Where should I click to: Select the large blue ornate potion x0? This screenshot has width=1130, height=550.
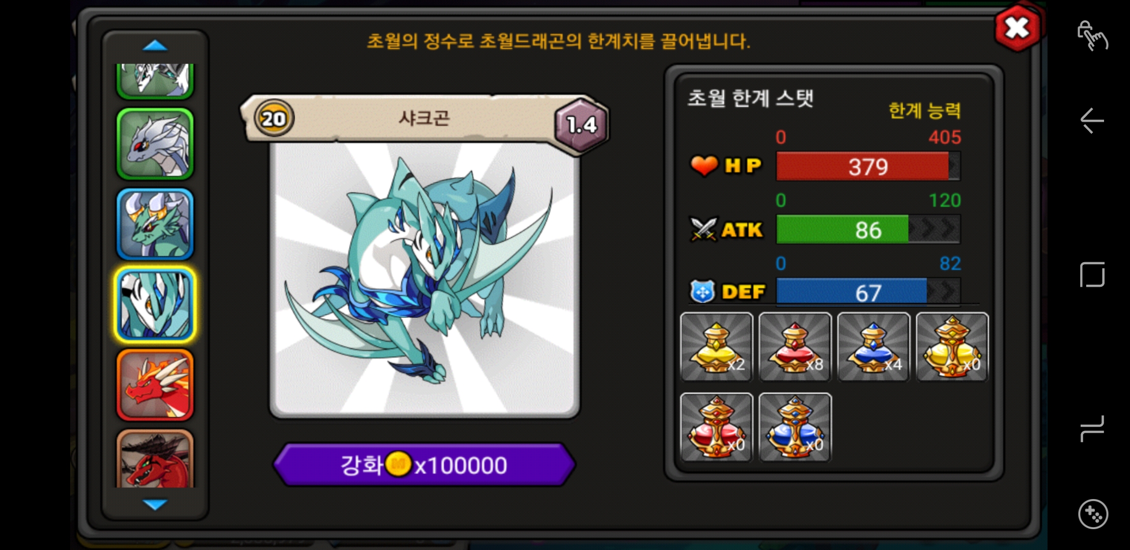(795, 427)
